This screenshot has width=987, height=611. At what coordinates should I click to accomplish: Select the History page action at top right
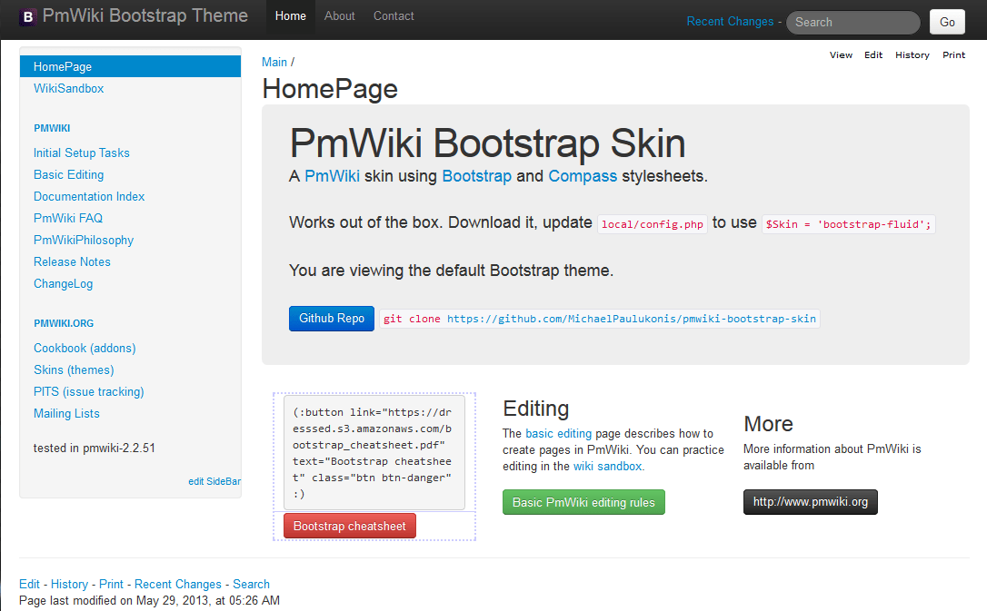pyautogui.click(x=912, y=55)
